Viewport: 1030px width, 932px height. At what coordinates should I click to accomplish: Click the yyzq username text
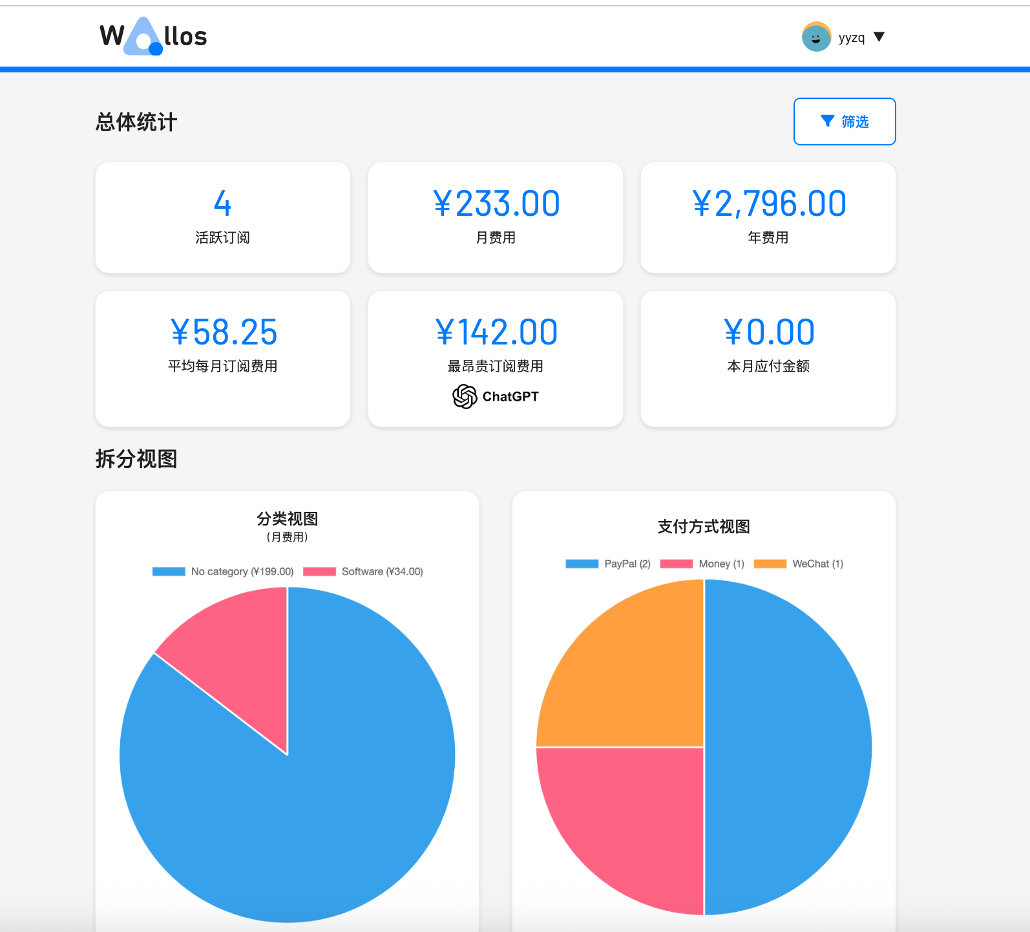click(851, 37)
